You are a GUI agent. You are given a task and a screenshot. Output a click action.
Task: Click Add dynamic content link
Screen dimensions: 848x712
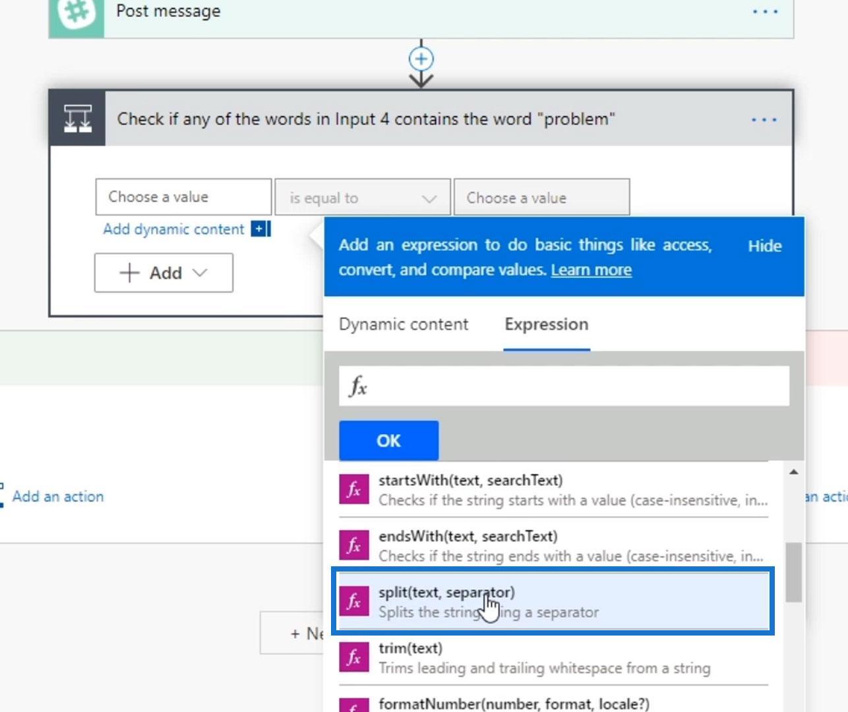pos(173,229)
